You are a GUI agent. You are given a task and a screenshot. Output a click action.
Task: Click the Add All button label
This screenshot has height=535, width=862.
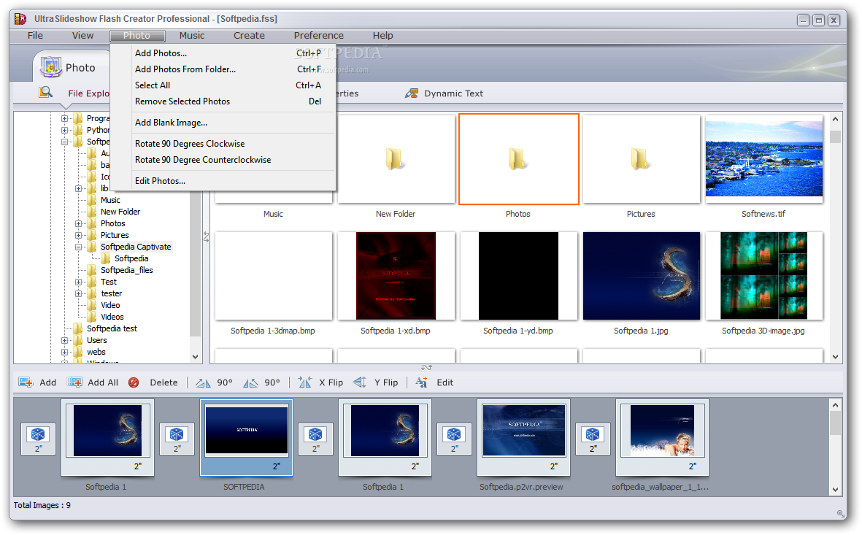coord(103,382)
